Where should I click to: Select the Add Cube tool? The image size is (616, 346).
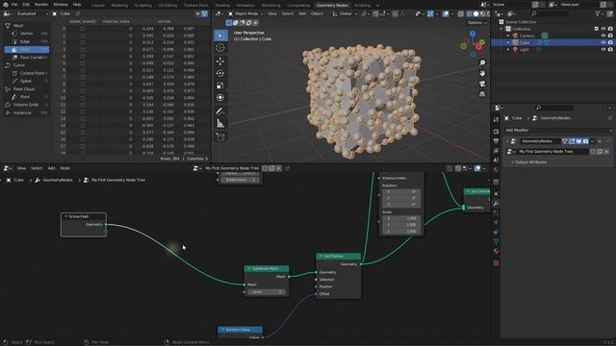(220, 136)
